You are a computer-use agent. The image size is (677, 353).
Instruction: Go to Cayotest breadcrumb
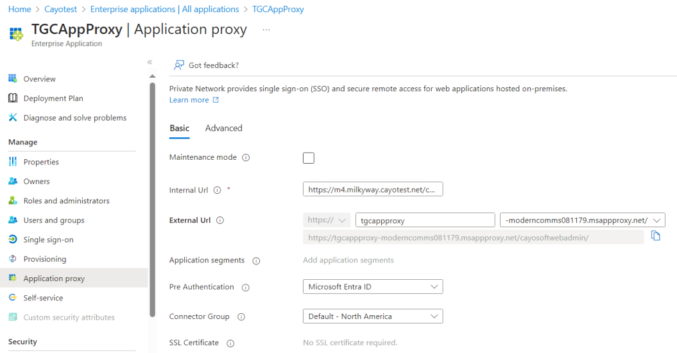click(60, 9)
